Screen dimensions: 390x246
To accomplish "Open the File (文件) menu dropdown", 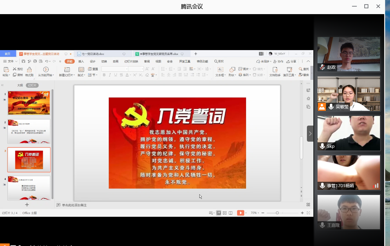I will pos(10,61).
